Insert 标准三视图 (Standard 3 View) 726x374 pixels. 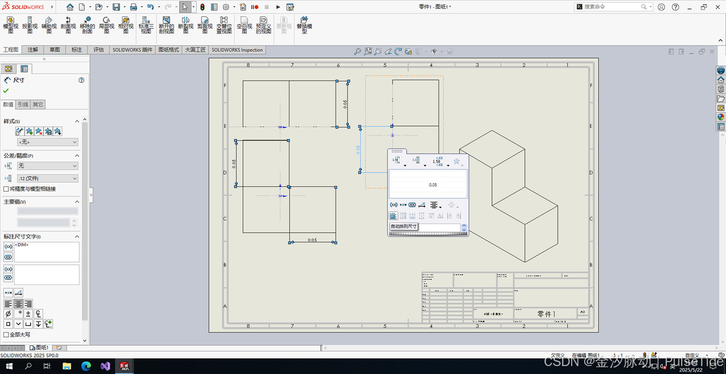[x=145, y=25]
